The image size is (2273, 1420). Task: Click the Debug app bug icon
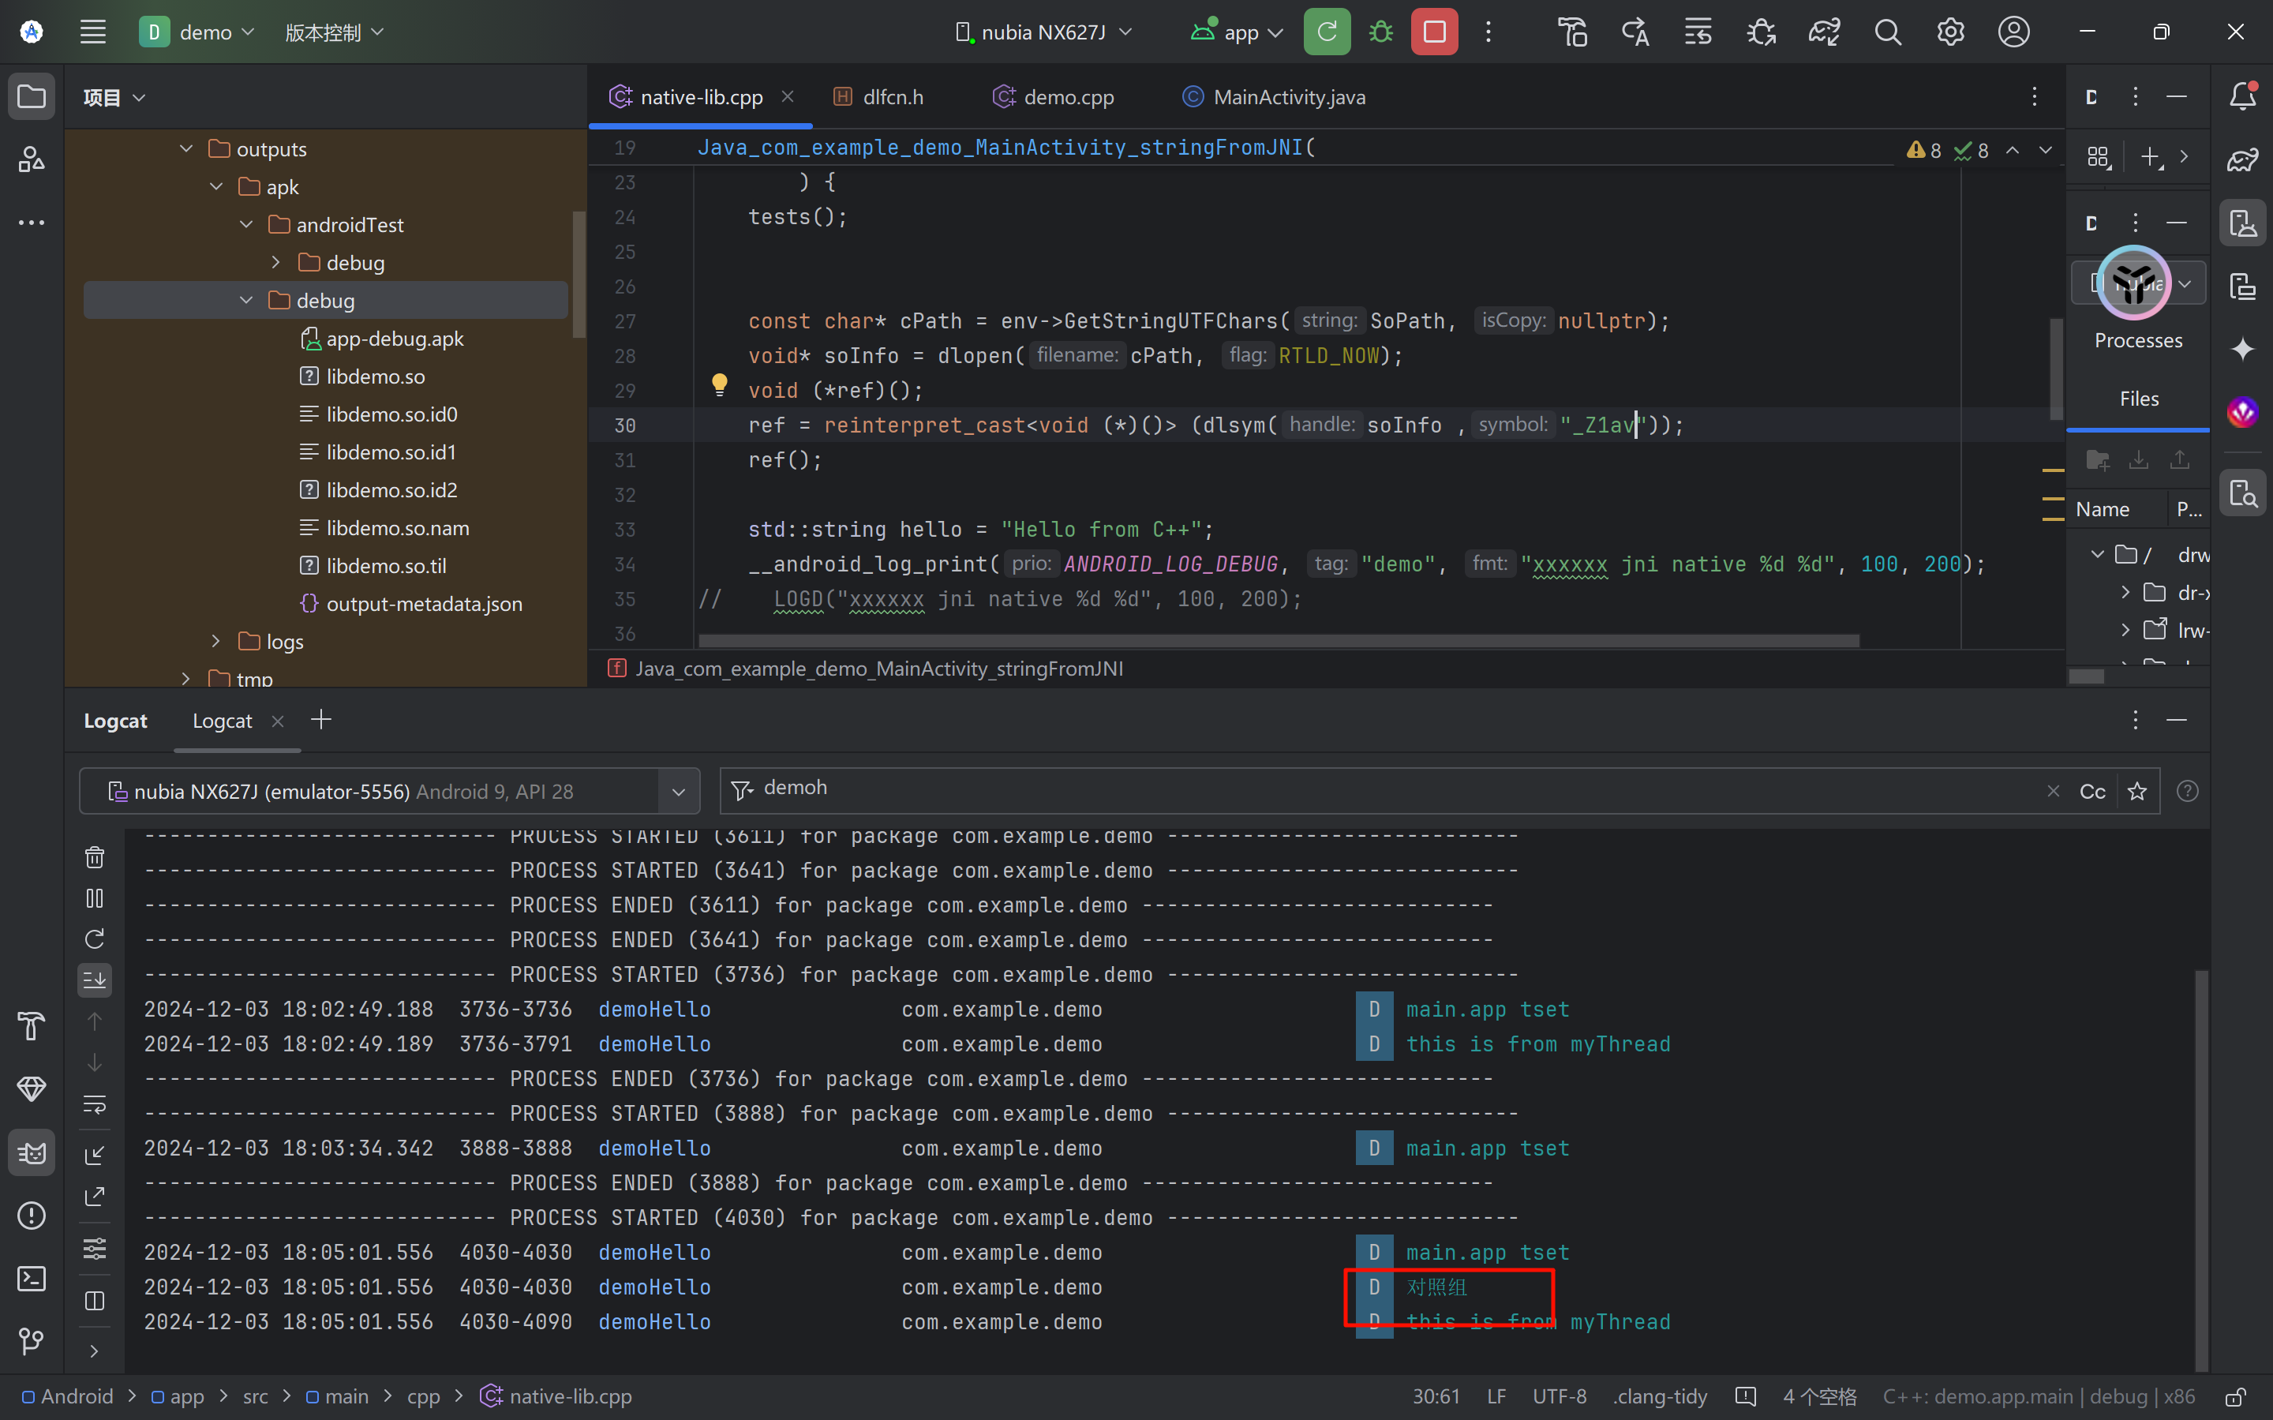coord(1380,32)
